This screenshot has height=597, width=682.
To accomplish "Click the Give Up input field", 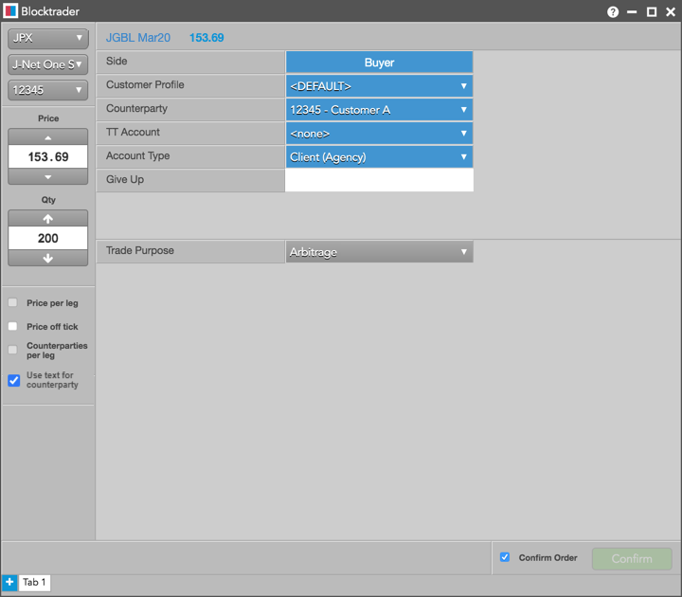I will [x=379, y=181].
